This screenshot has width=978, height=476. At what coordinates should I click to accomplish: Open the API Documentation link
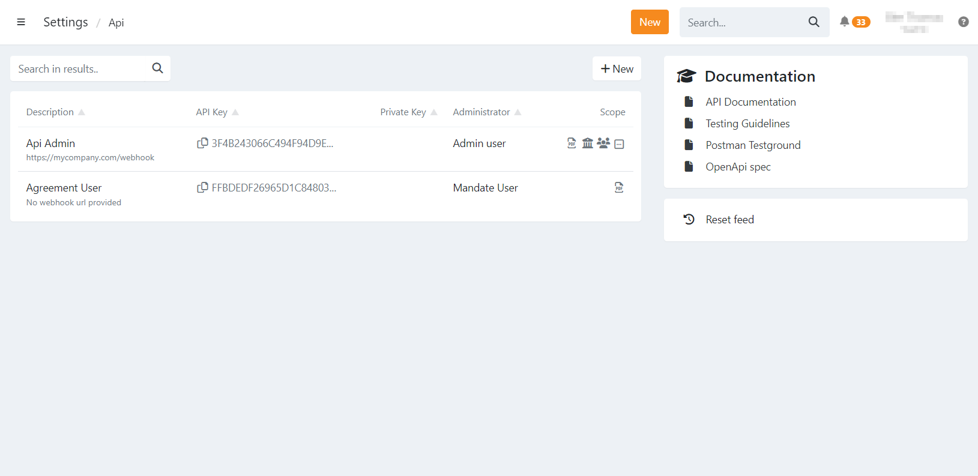(750, 102)
